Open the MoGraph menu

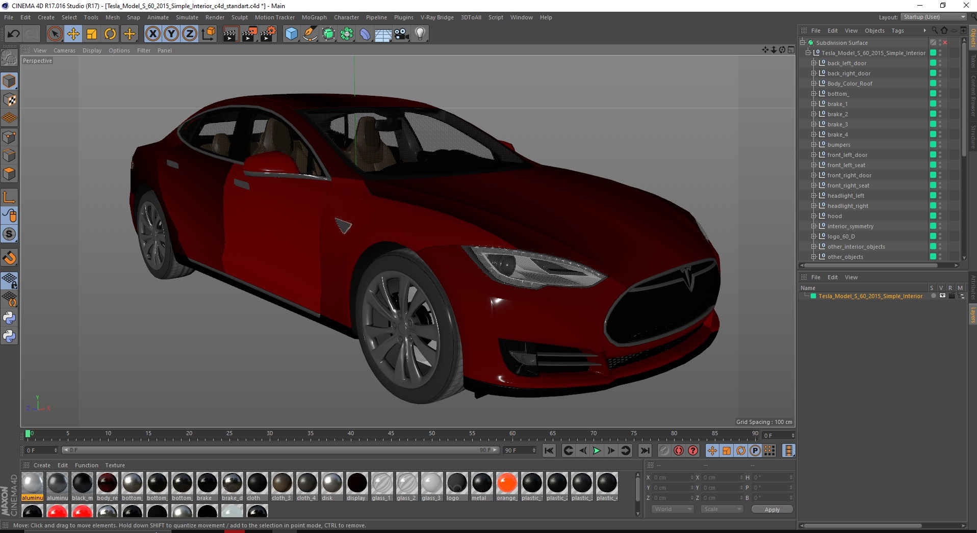314,17
